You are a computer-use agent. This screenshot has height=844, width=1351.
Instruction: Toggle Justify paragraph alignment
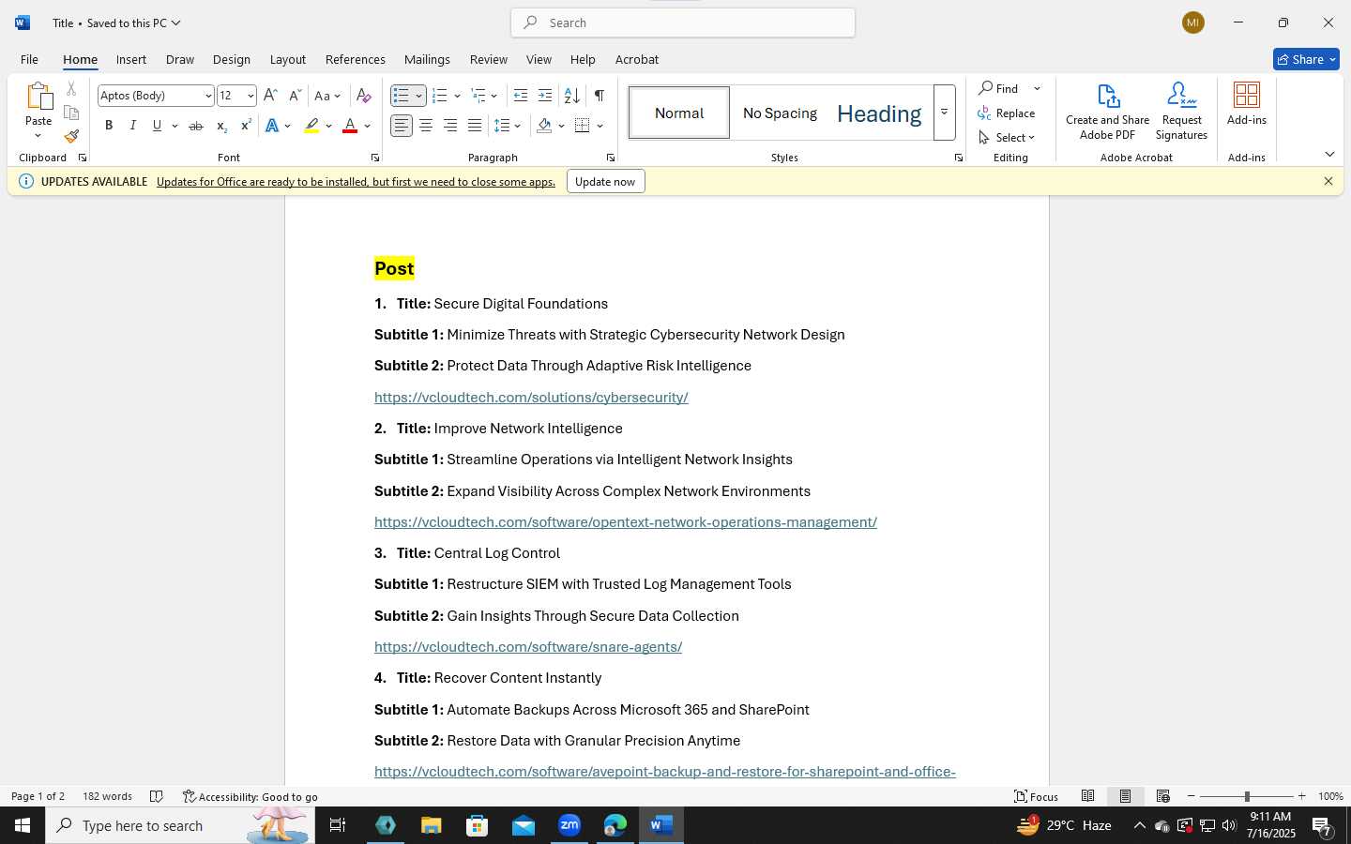(x=475, y=126)
